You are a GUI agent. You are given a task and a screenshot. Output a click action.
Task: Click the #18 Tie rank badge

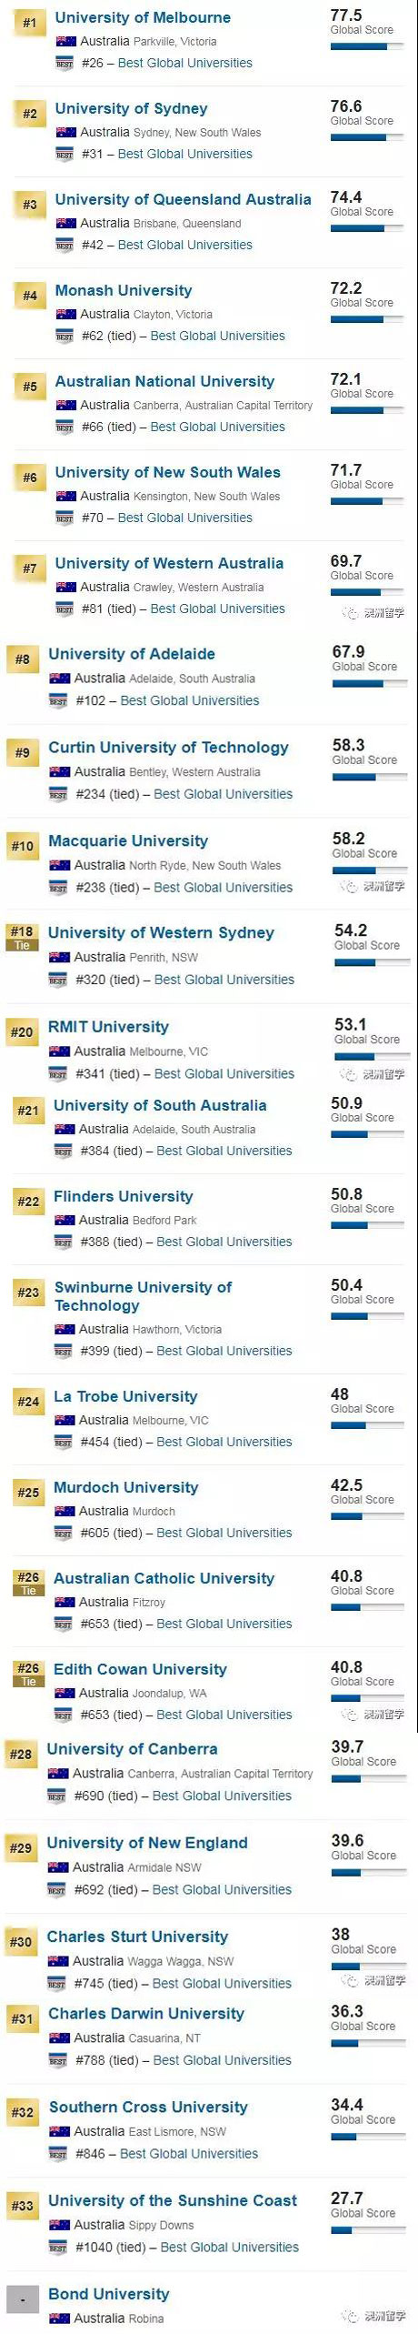pos(22,937)
